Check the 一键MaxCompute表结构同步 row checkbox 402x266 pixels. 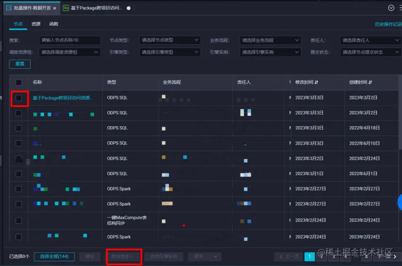point(18,220)
